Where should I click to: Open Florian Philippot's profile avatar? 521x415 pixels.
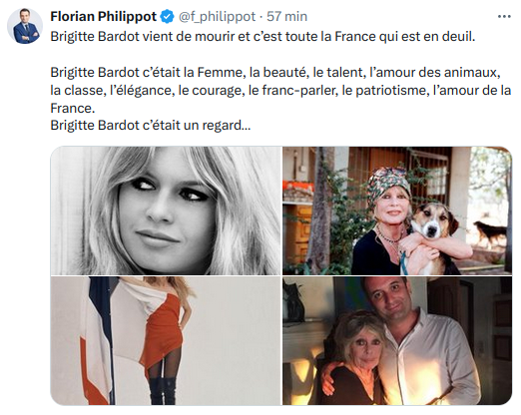click(25, 26)
